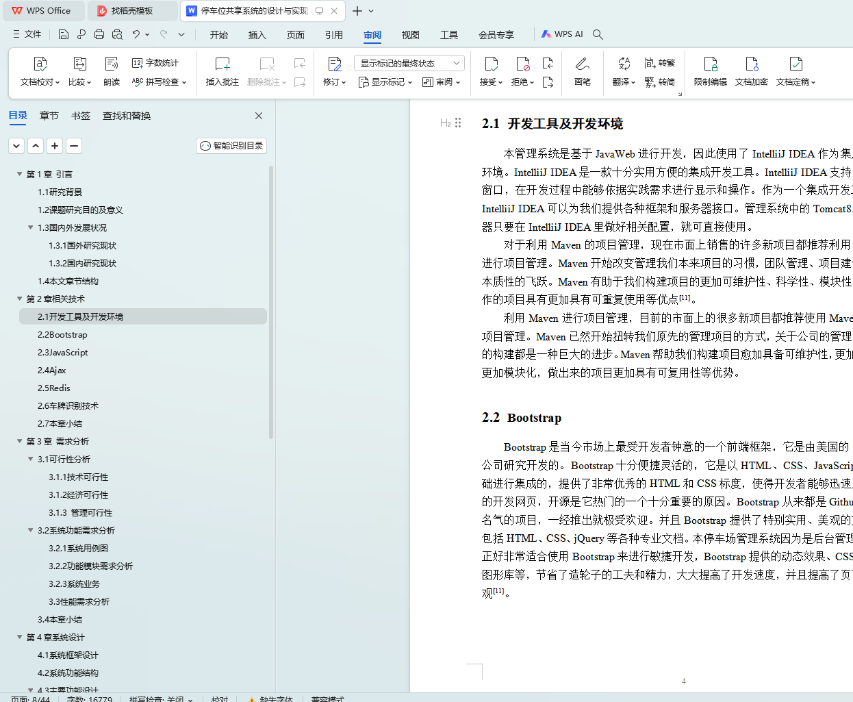Screen dimensions: 853x702
Task: Open 限制编辑 restrict editing
Action: (x=711, y=71)
